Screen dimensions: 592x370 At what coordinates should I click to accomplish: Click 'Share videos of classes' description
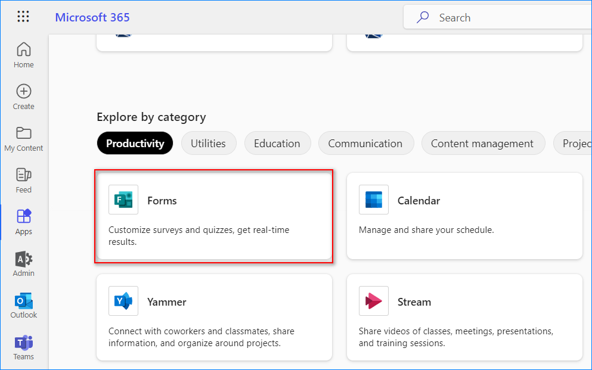click(456, 337)
